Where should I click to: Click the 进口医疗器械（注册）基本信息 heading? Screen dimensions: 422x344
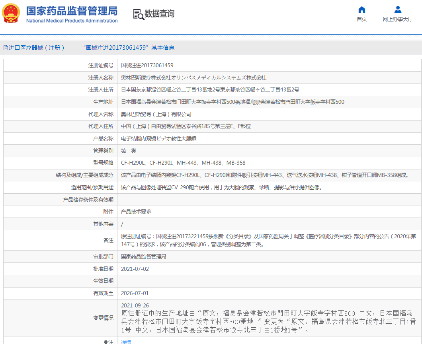[92, 48]
